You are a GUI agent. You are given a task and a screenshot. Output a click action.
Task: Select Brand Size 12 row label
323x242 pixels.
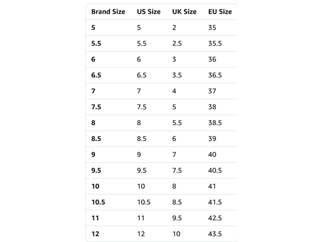coord(96,234)
